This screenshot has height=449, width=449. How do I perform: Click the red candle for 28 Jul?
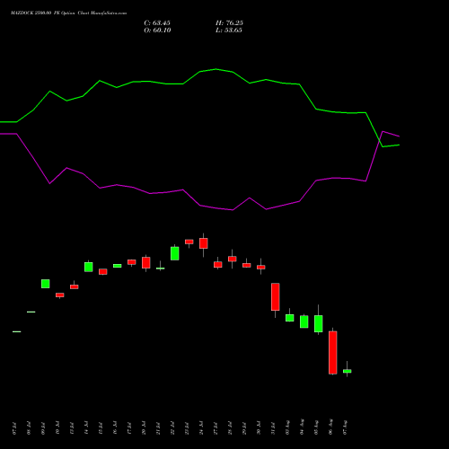click(x=233, y=259)
